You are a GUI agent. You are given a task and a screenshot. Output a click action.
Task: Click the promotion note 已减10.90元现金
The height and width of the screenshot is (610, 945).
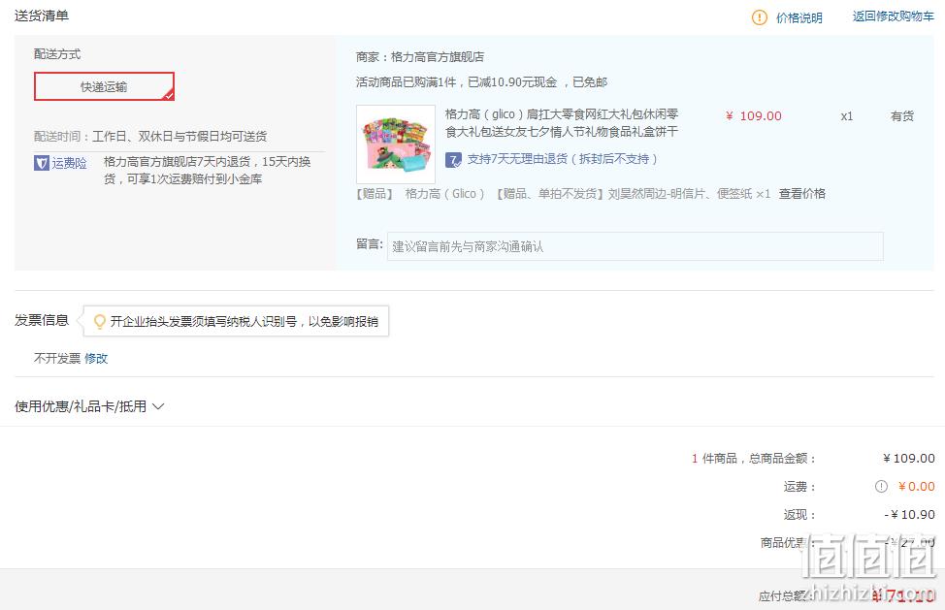coord(512,81)
